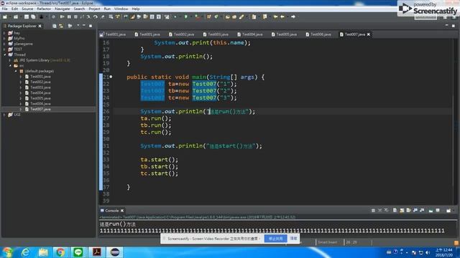Open the File menu
This screenshot has height=258, width=460.
tap(5, 9)
